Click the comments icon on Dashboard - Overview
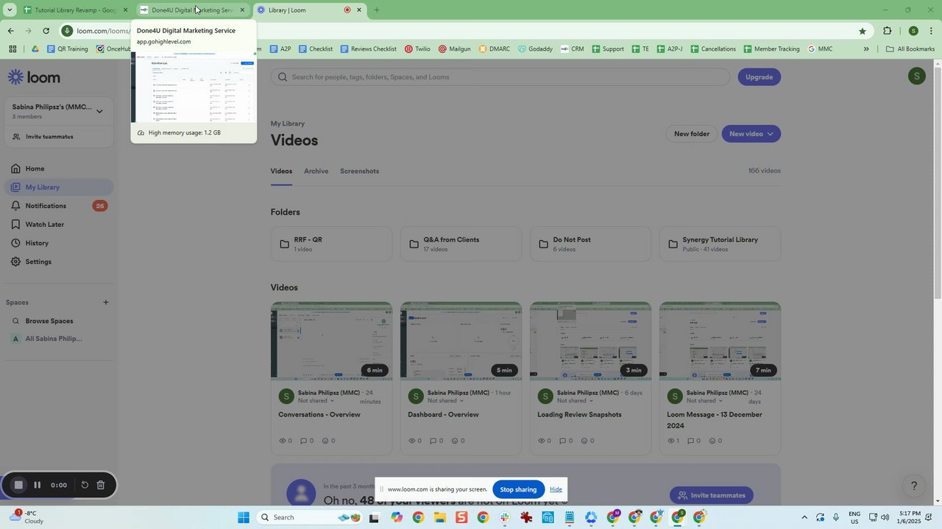Image resolution: width=942 pixels, height=529 pixels. pyautogui.click(x=433, y=441)
